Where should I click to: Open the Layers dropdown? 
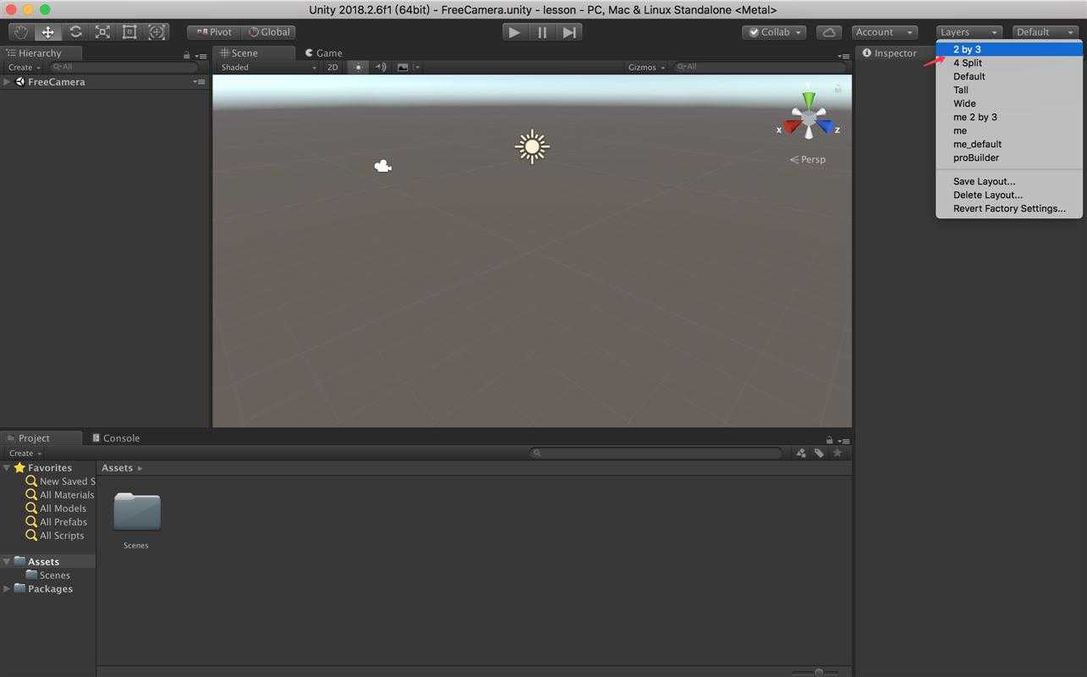pos(969,32)
